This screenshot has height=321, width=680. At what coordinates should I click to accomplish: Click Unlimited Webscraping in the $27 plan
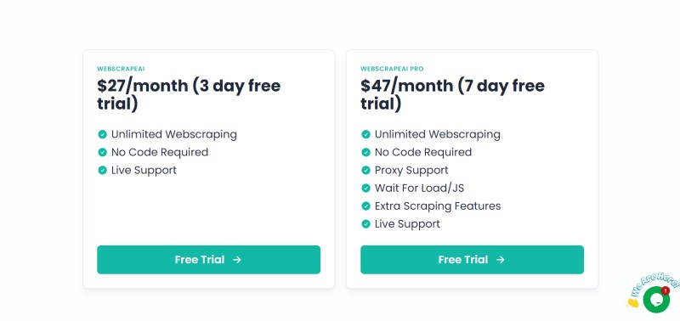pyautogui.click(x=174, y=134)
